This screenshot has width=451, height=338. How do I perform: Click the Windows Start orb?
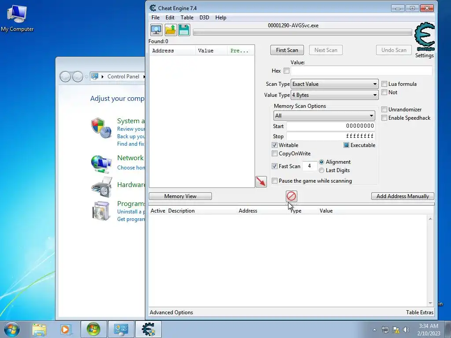pyautogui.click(x=12, y=329)
